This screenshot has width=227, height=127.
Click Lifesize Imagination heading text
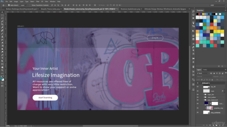point(56,75)
